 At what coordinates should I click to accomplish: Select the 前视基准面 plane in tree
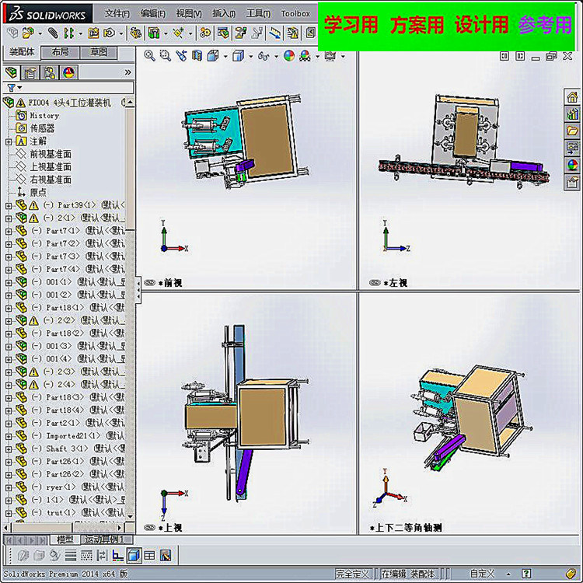pos(51,155)
